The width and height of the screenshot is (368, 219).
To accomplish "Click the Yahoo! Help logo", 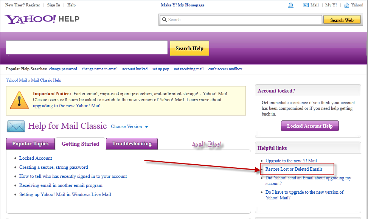I will click(x=42, y=19).
